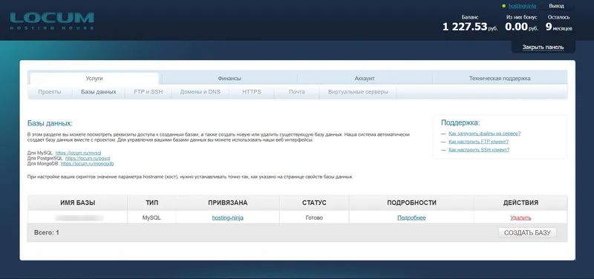Screen dimensions: 594x279
Task: Click the LOCUM Hosting House logo
Action: [52, 21]
